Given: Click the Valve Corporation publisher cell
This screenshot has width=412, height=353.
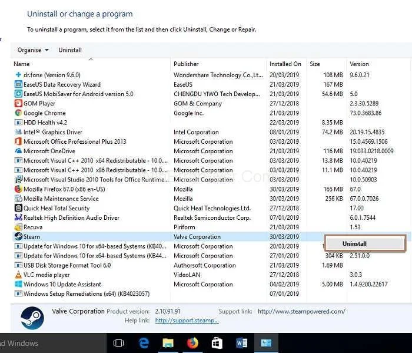Looking at the screenshot, I should 197,237.
